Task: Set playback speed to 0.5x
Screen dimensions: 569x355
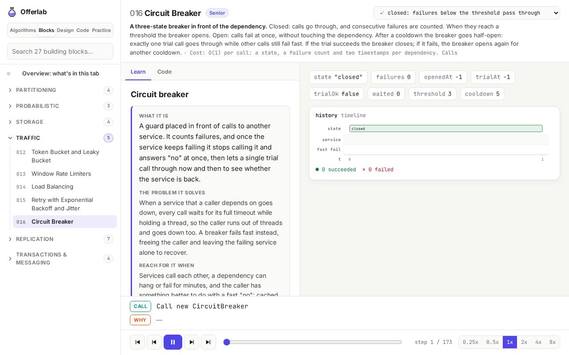Action: (x=493, y=342)
